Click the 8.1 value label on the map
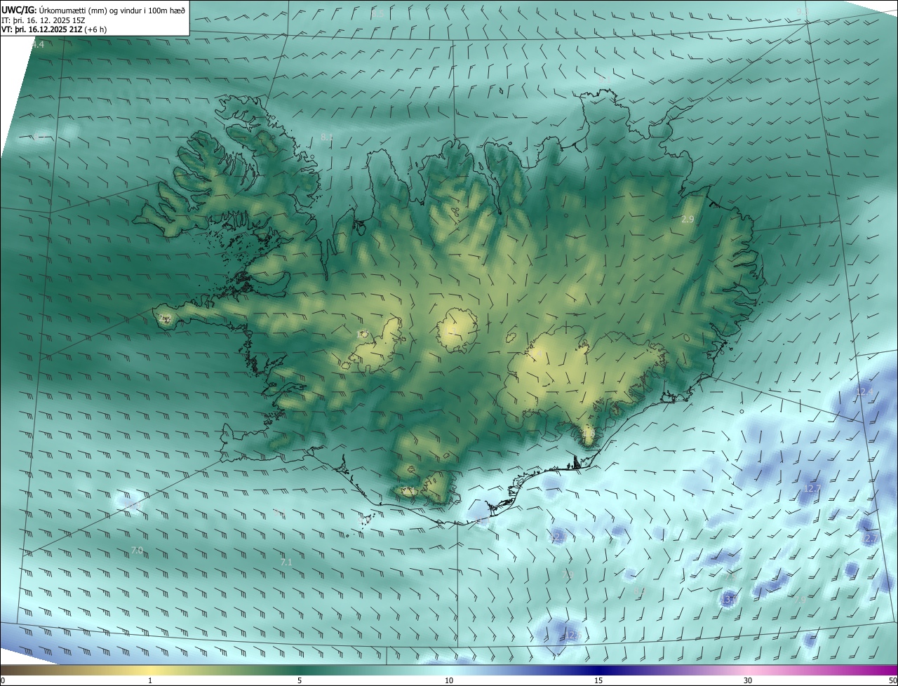Image resolution: width=898 pixels, height=686 pixels. pyautogui.click(x=327, y=137)
